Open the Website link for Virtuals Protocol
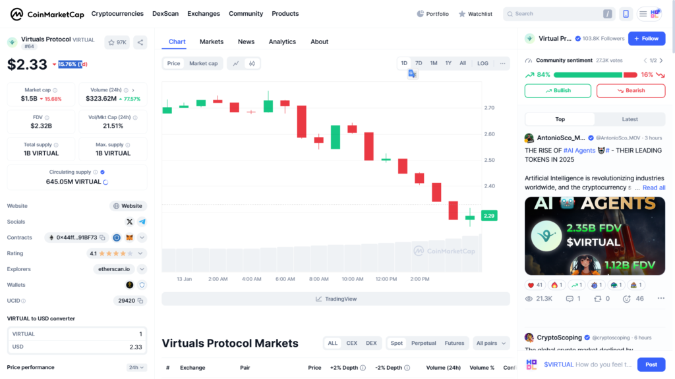 (x=127, y=206)
